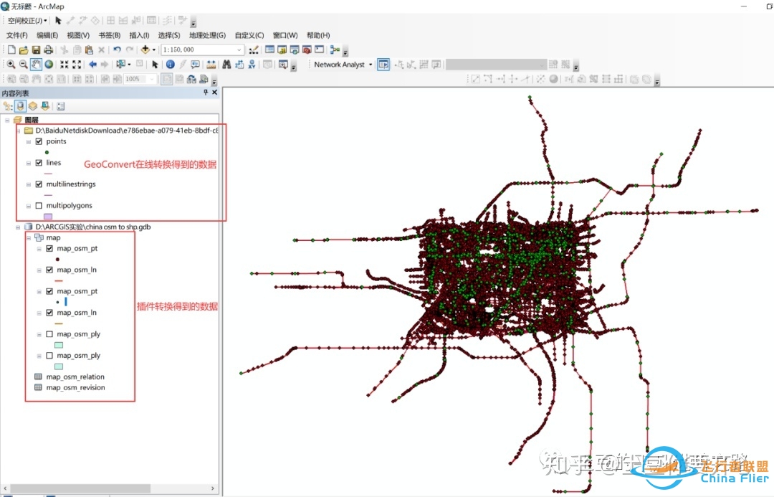Open the Catalog window
Screen dimensions: 774x497
[x=282, y=50]
